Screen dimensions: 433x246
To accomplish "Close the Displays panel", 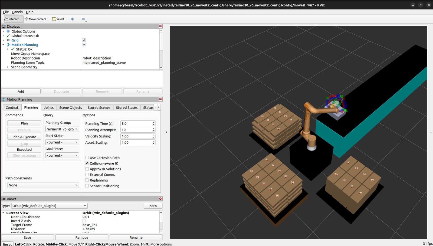I will pos(160,26).
